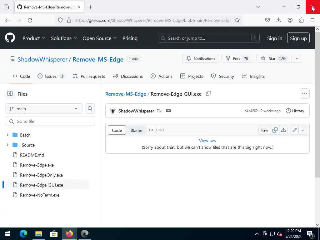Open the Windows Start menu
The width and height of the screenshot is (320, 240).
click(x=7, y=234)
